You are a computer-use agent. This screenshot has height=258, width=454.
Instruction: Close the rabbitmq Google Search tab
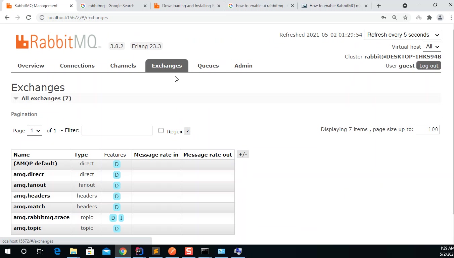(145, 6)
